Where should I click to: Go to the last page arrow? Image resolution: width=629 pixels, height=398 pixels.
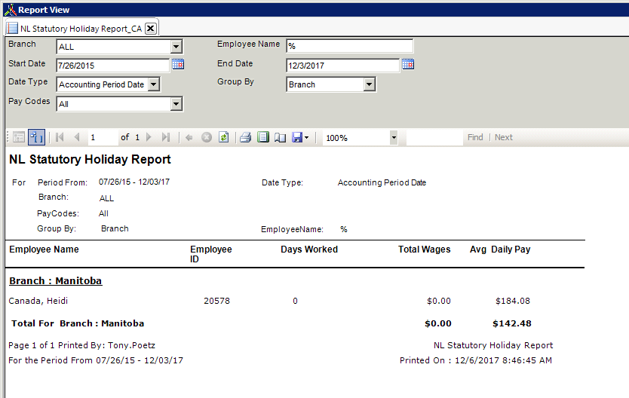tap(166, 137)
